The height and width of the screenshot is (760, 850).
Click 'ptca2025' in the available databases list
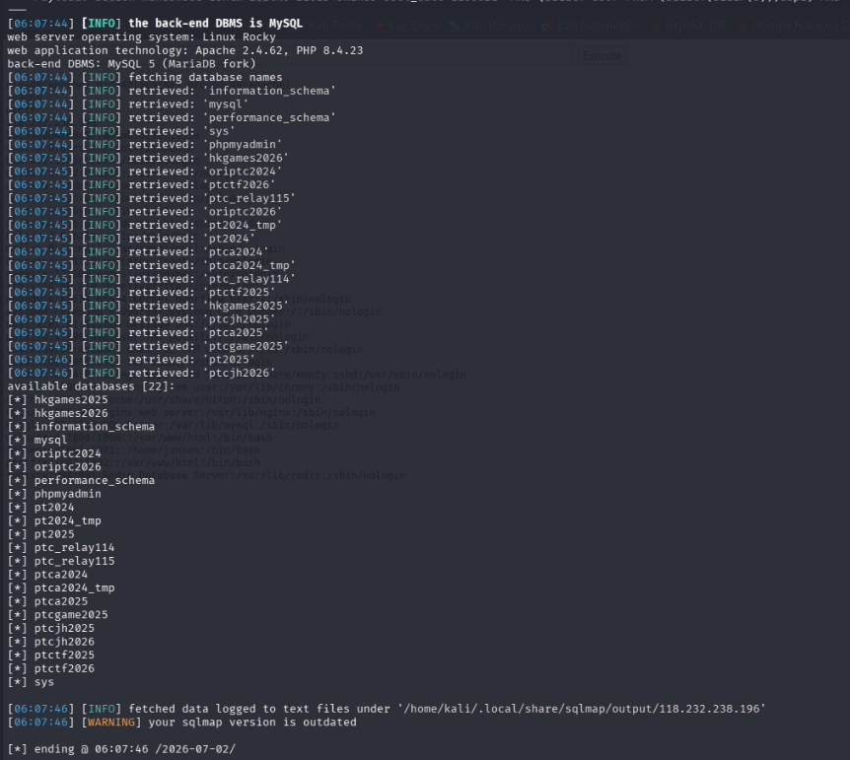click(x=61, y=601)
